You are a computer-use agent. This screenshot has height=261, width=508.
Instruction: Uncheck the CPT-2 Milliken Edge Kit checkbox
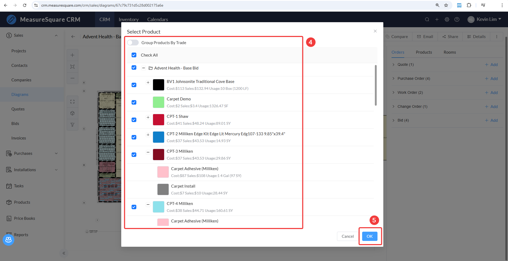pos(134,137)
